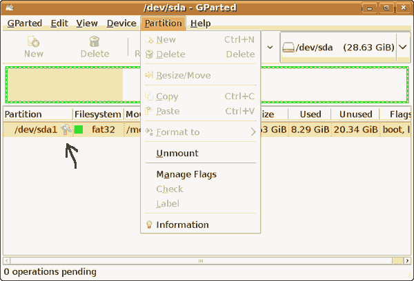Click the Label menu entry

click(201, 203)
